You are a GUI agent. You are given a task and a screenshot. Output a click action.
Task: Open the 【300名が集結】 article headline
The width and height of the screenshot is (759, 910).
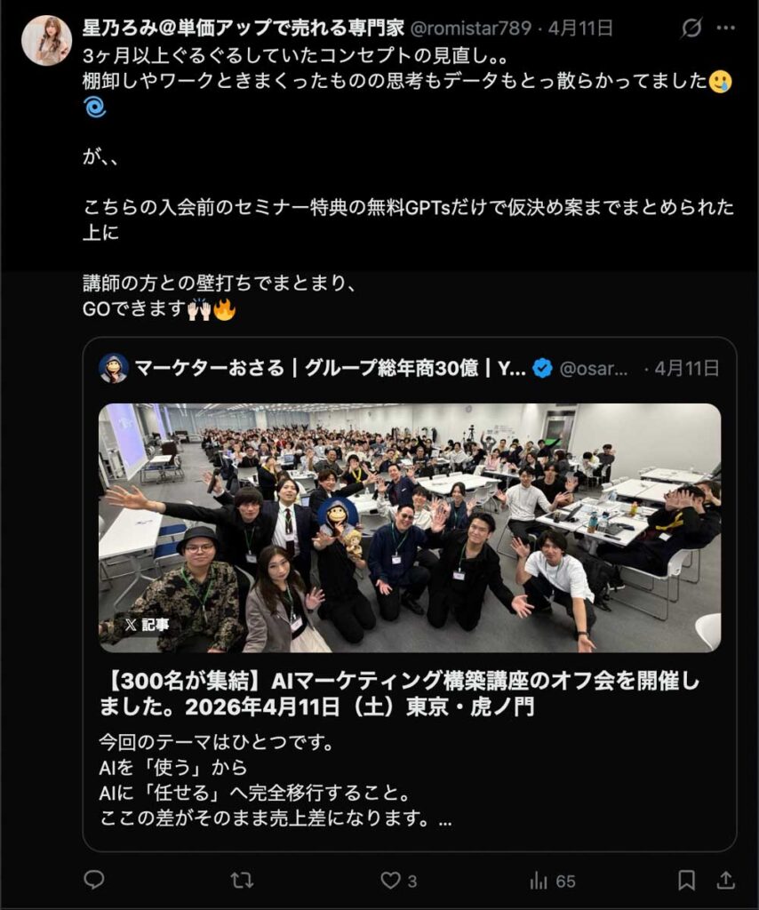pos(400,693)
